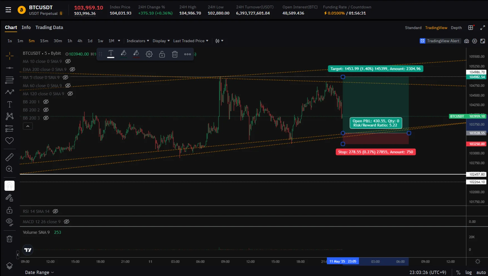Open the forecasting and projection tools
This screenshot has width=488, height=276.
coord(9,92)
